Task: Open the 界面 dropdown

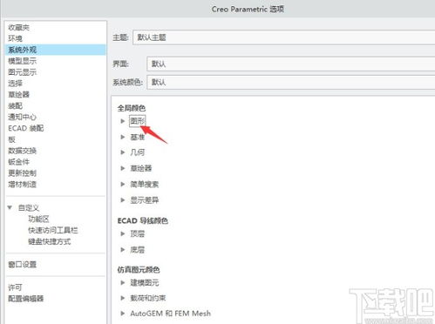Action: click(290, 64)
